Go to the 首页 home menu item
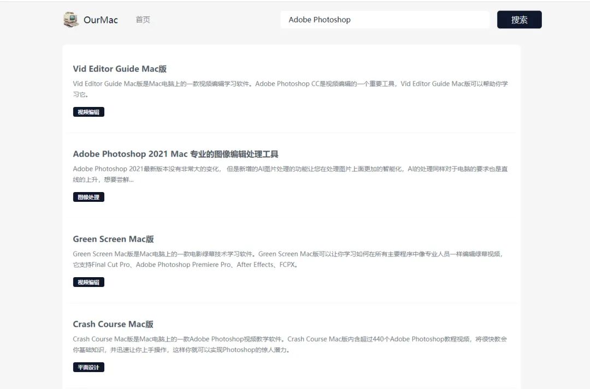 coord(143,20)
